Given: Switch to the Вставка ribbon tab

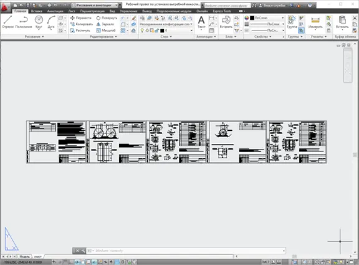Looking at the screenshot, I should tap(37, 11).
